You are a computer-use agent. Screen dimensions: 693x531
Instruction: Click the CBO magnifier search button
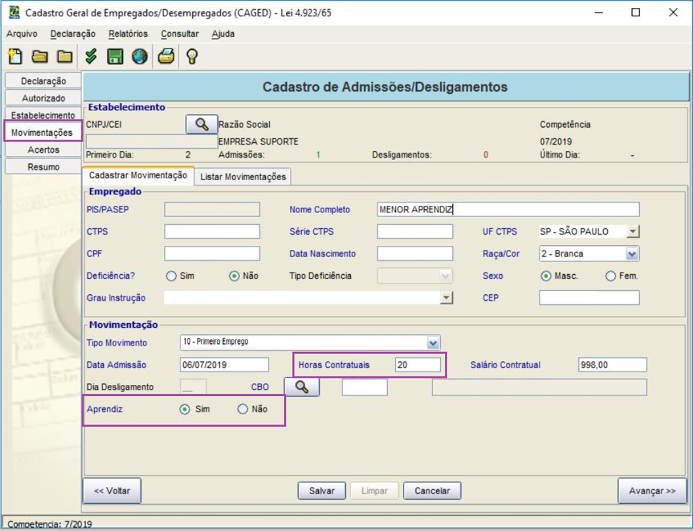pos(301,387)
